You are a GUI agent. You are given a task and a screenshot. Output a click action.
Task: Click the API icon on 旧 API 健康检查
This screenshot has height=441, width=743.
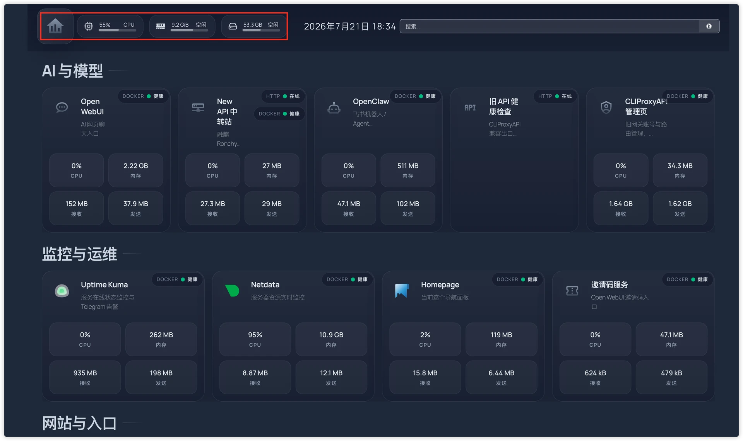coord(470,107)
